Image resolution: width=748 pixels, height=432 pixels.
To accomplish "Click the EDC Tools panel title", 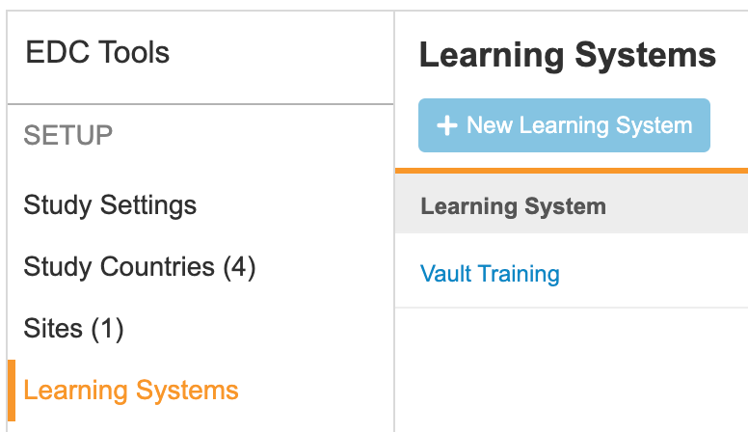I will point(97,53).
